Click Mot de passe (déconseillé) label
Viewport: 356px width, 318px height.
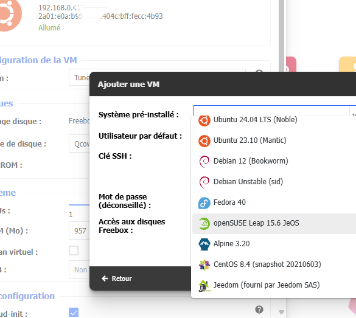(x=125, y=201)
